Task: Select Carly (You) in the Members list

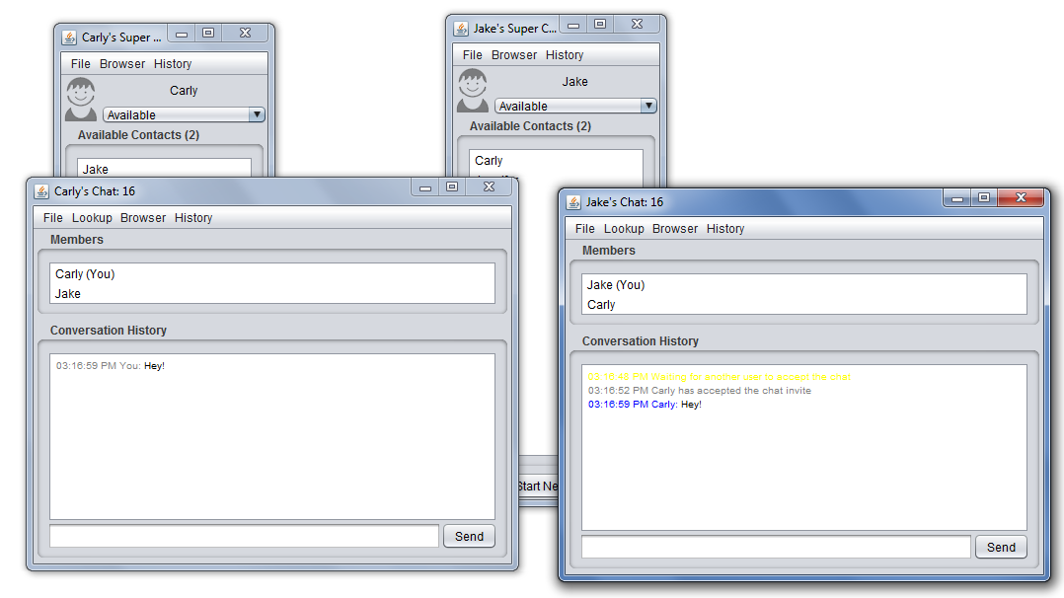Action: [x=84, y=273]
